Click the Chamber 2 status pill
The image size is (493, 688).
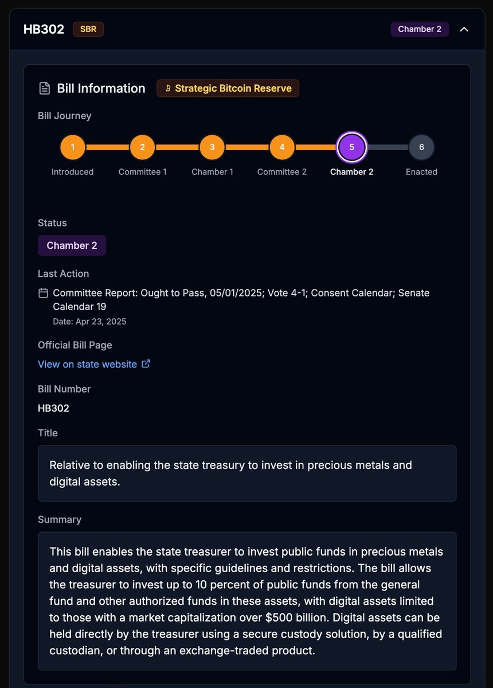coord(72,245)
